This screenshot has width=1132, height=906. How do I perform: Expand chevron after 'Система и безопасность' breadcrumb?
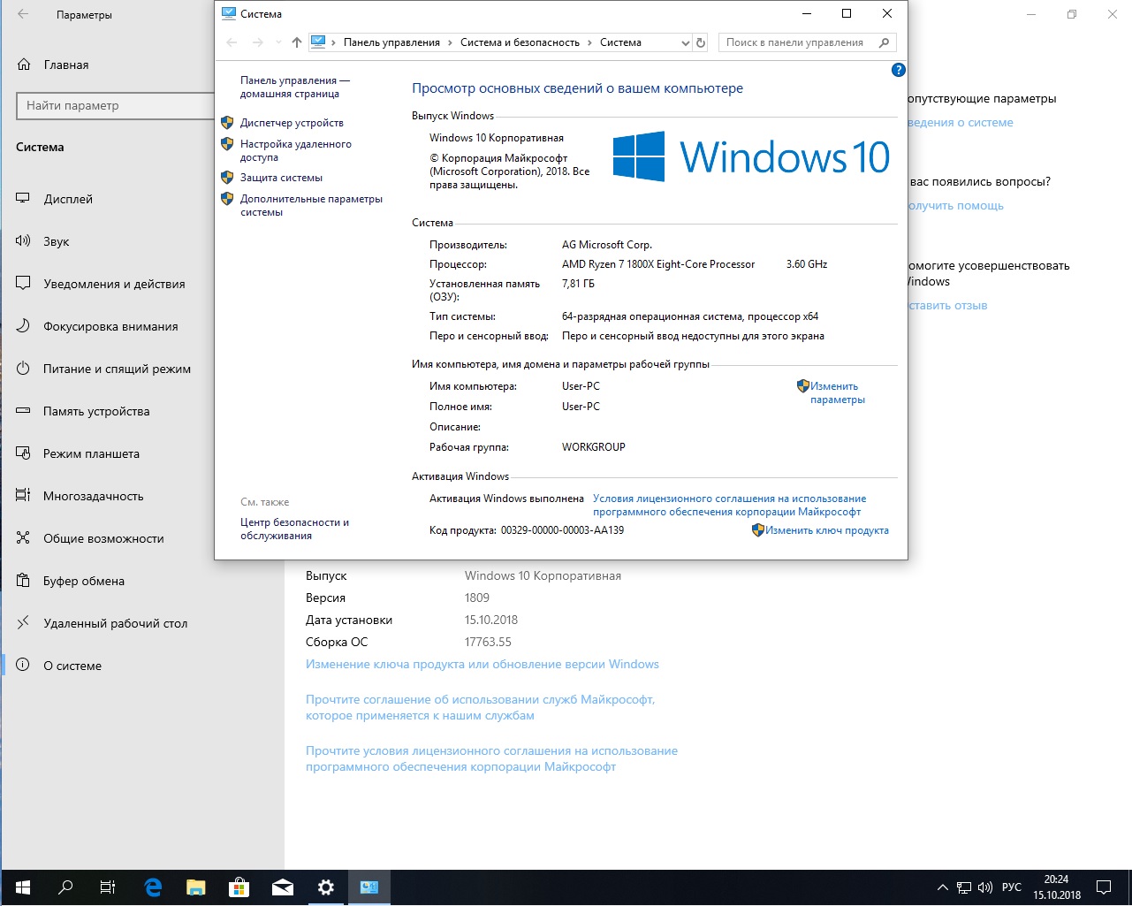coord(590,42)
